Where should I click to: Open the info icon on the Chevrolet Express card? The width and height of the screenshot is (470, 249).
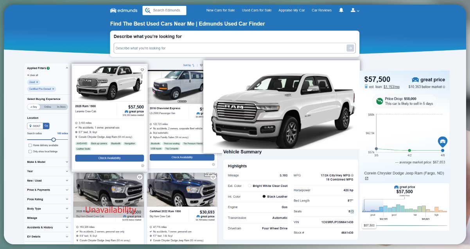(213, 164)
